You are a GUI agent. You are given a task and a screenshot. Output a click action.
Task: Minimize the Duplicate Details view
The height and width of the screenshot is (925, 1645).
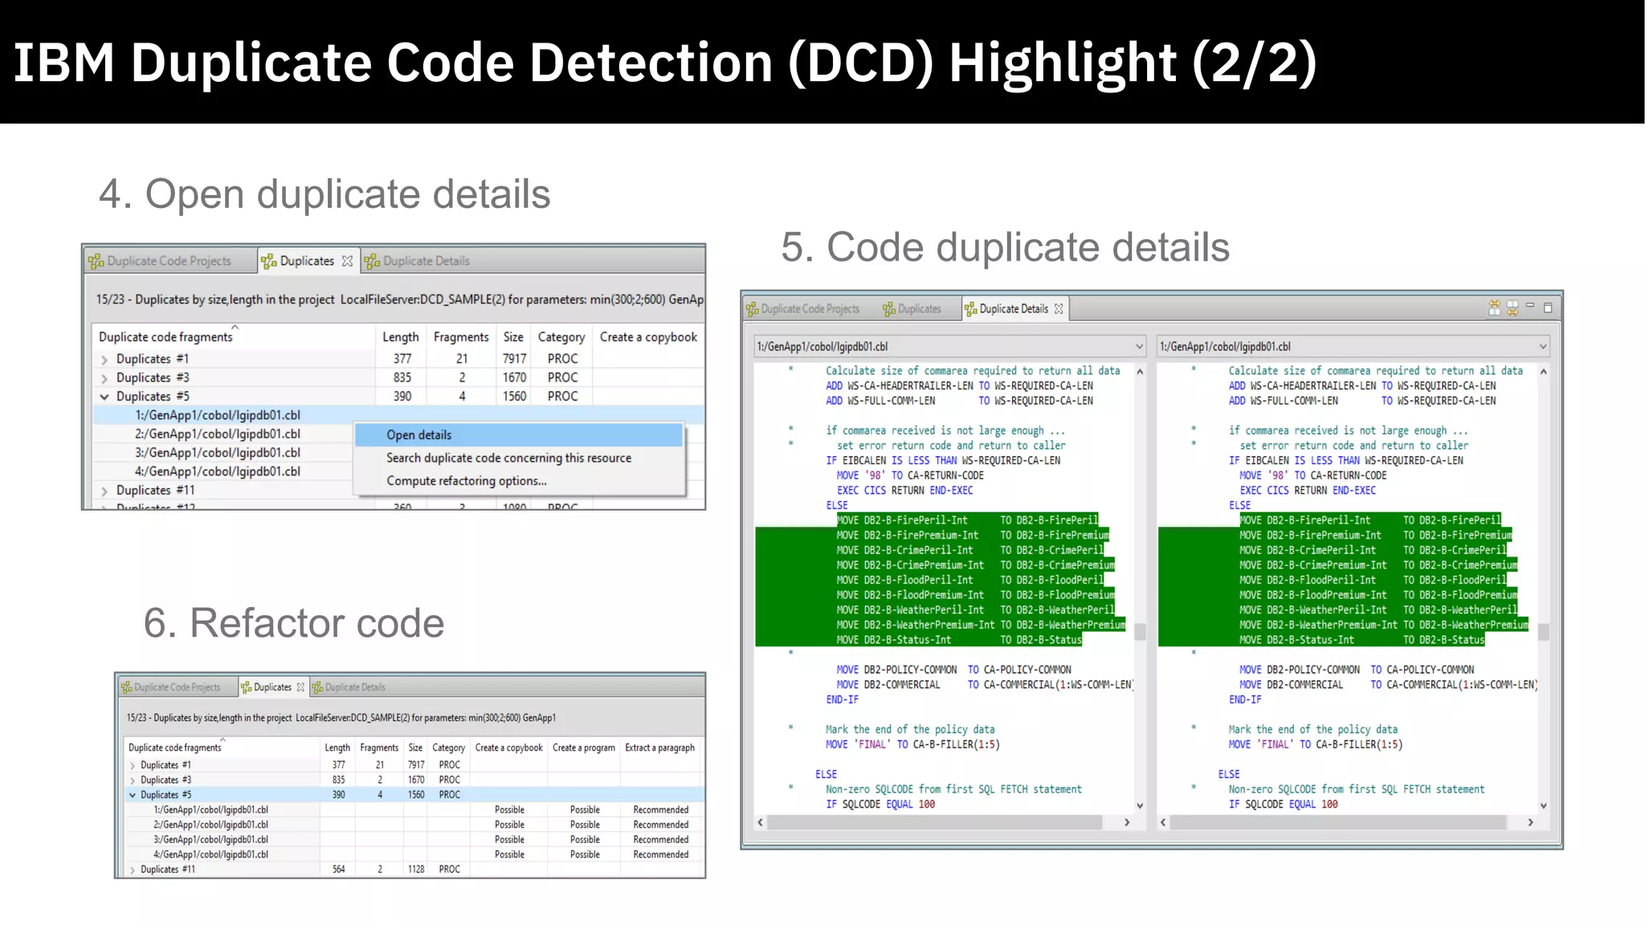[x=1530, y=306]
